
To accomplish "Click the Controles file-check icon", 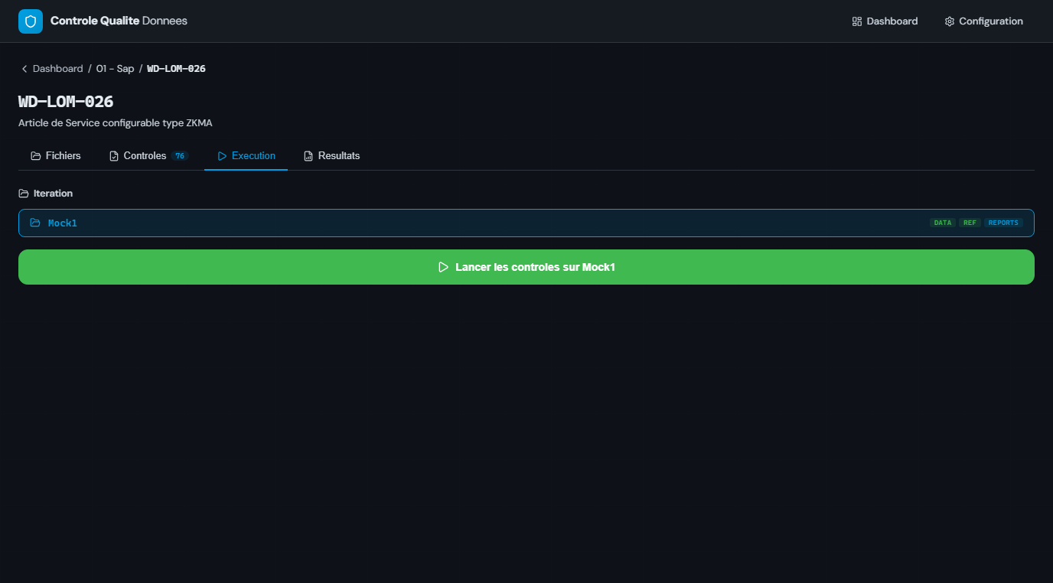I will click(x=114, y=156).
